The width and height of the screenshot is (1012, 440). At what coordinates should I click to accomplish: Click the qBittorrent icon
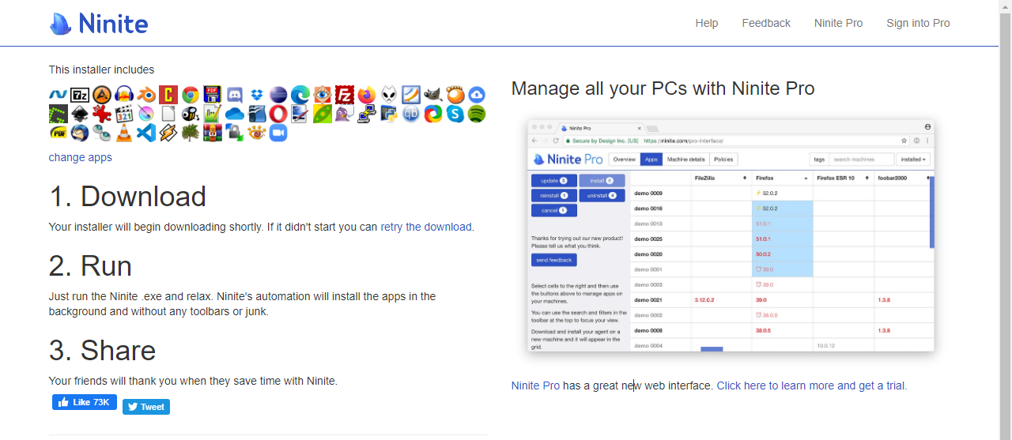(x=411, y=114)
